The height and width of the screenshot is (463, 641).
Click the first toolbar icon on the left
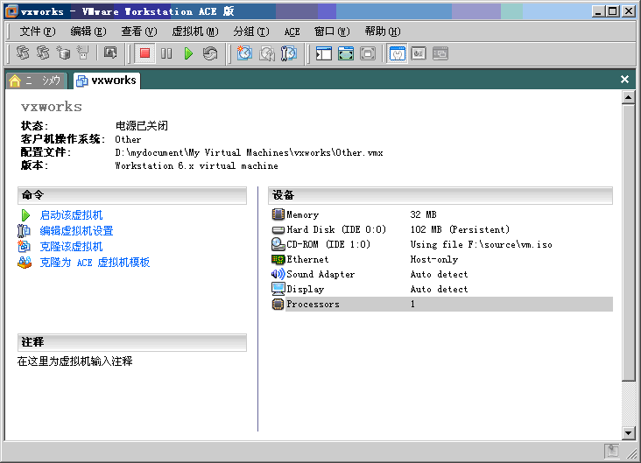[x=23, y=53]
